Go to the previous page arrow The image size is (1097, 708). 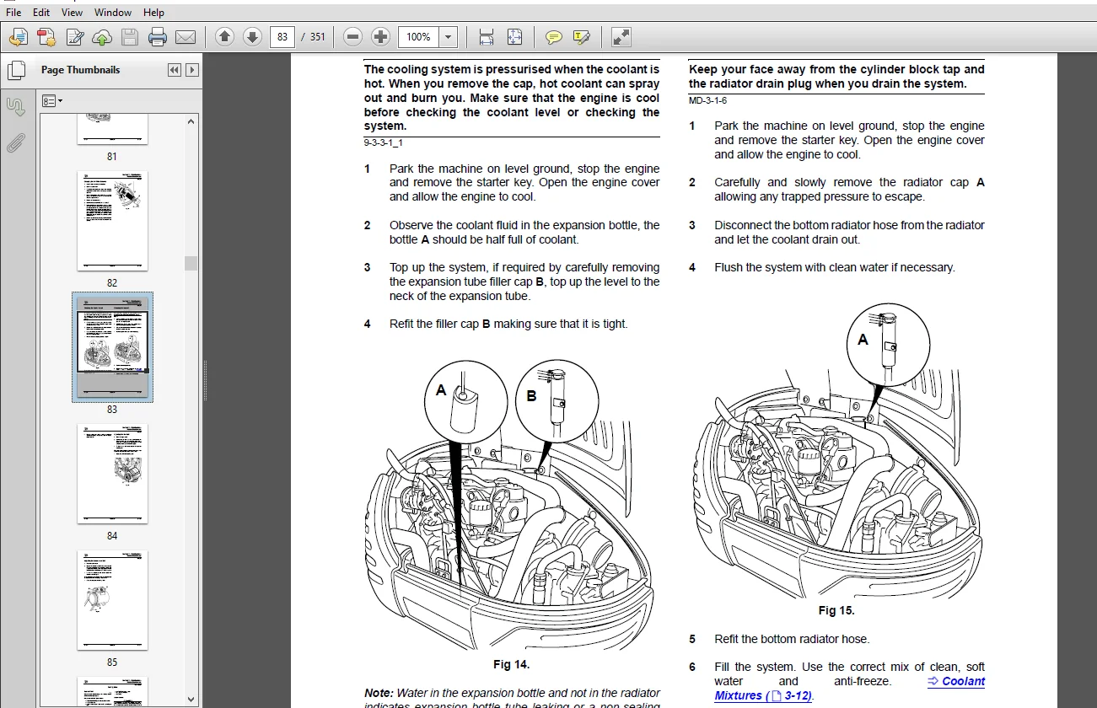click(224, 37)
